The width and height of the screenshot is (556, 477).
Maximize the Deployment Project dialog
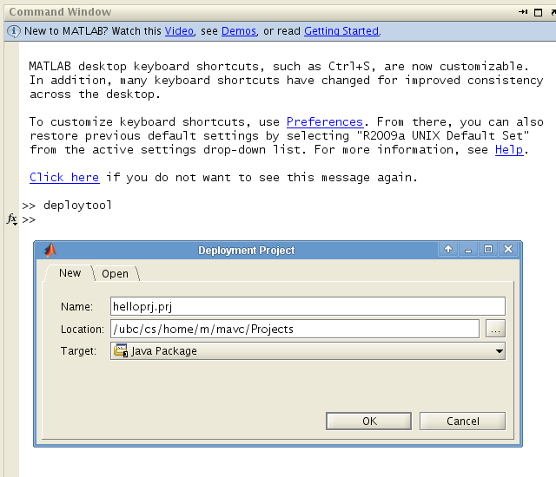click(x=488, y=250)
